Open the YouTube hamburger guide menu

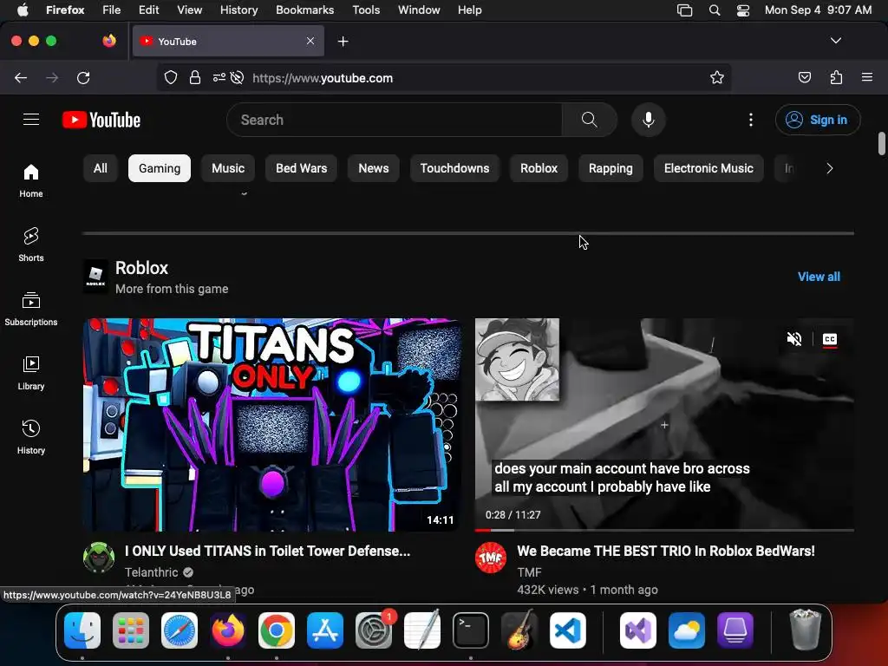pos(31,120)
